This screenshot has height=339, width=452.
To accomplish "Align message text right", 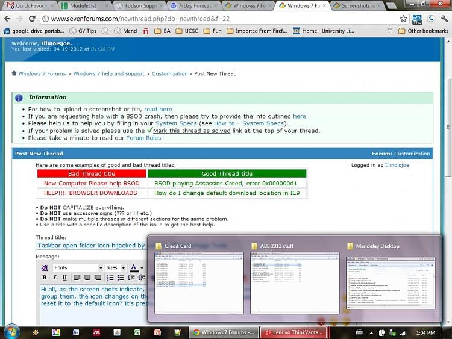I will pos(98,278).
